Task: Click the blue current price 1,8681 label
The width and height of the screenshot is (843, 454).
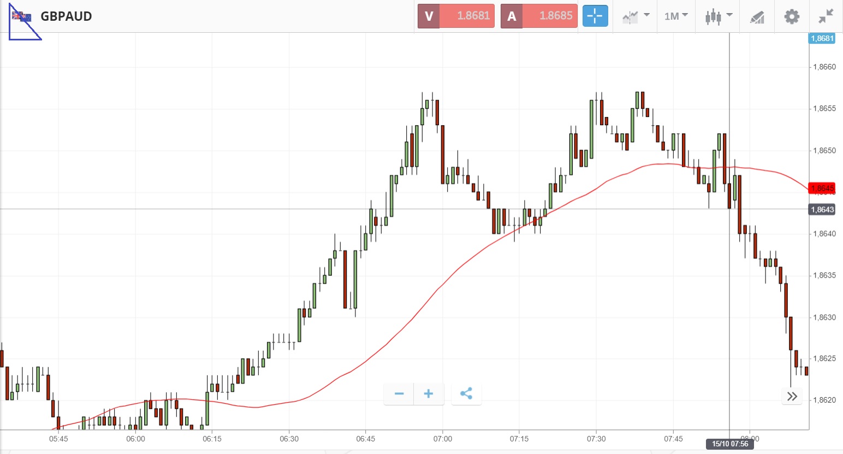Action: [x=822, y=38]
